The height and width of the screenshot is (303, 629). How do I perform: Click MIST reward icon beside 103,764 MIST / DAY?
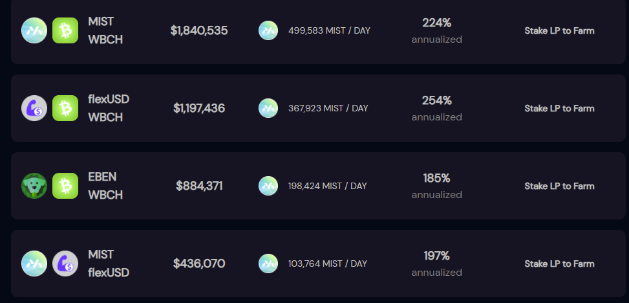[x=268, y=264]
